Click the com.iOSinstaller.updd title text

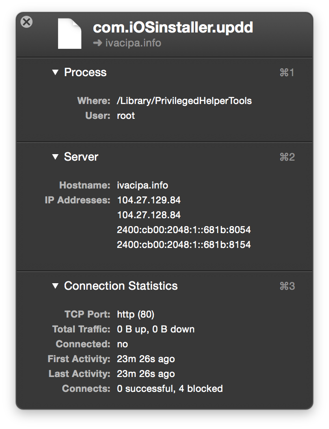point(173,27)
